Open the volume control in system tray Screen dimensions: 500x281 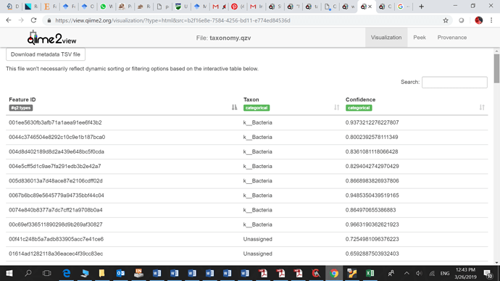pyautogui.click(x=419, y=273)
